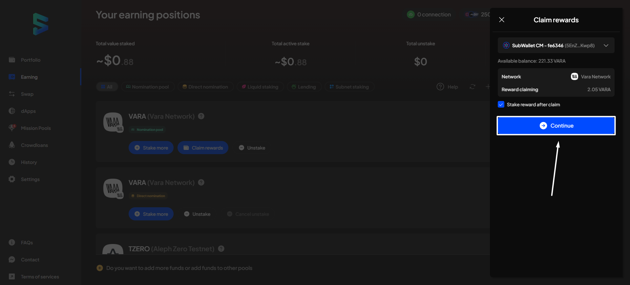Click the Swap arrows icon

point(12,94)
